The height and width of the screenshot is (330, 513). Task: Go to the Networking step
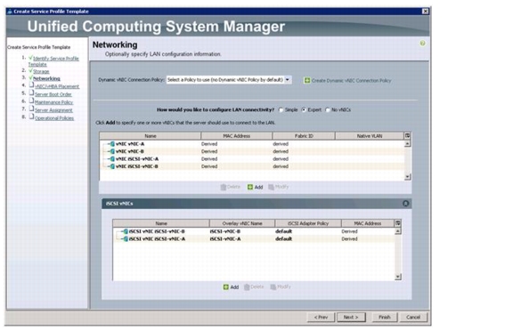(46, 78)
